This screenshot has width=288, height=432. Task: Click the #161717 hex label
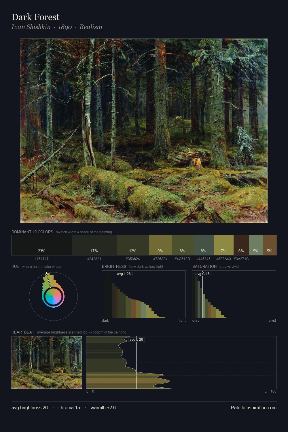coord(41,259)
